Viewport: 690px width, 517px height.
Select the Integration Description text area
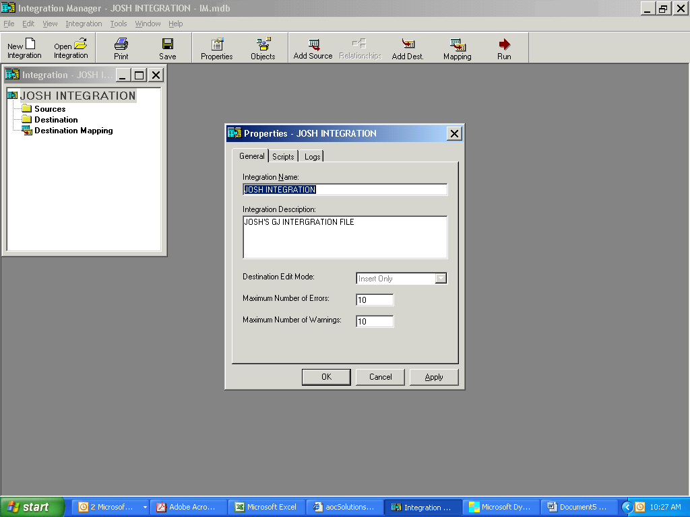pyautogui.click(x=345, y=237)
